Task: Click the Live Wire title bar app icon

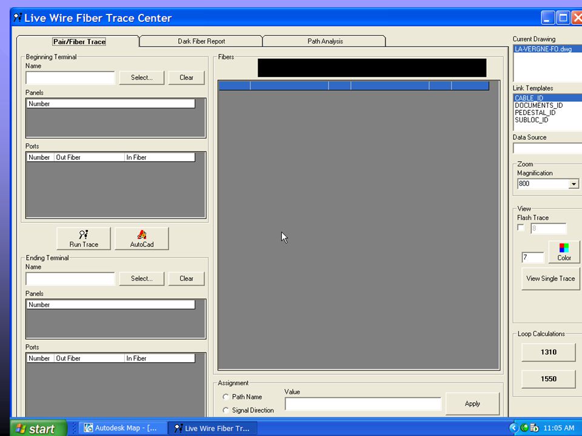Action: [18, 18]
